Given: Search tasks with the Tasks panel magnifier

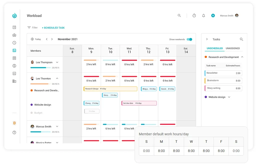Looking at the screenshot, I should 241,39.
